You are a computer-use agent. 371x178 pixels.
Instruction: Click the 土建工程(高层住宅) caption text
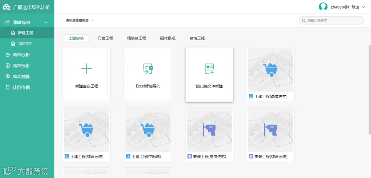[271, 97]
